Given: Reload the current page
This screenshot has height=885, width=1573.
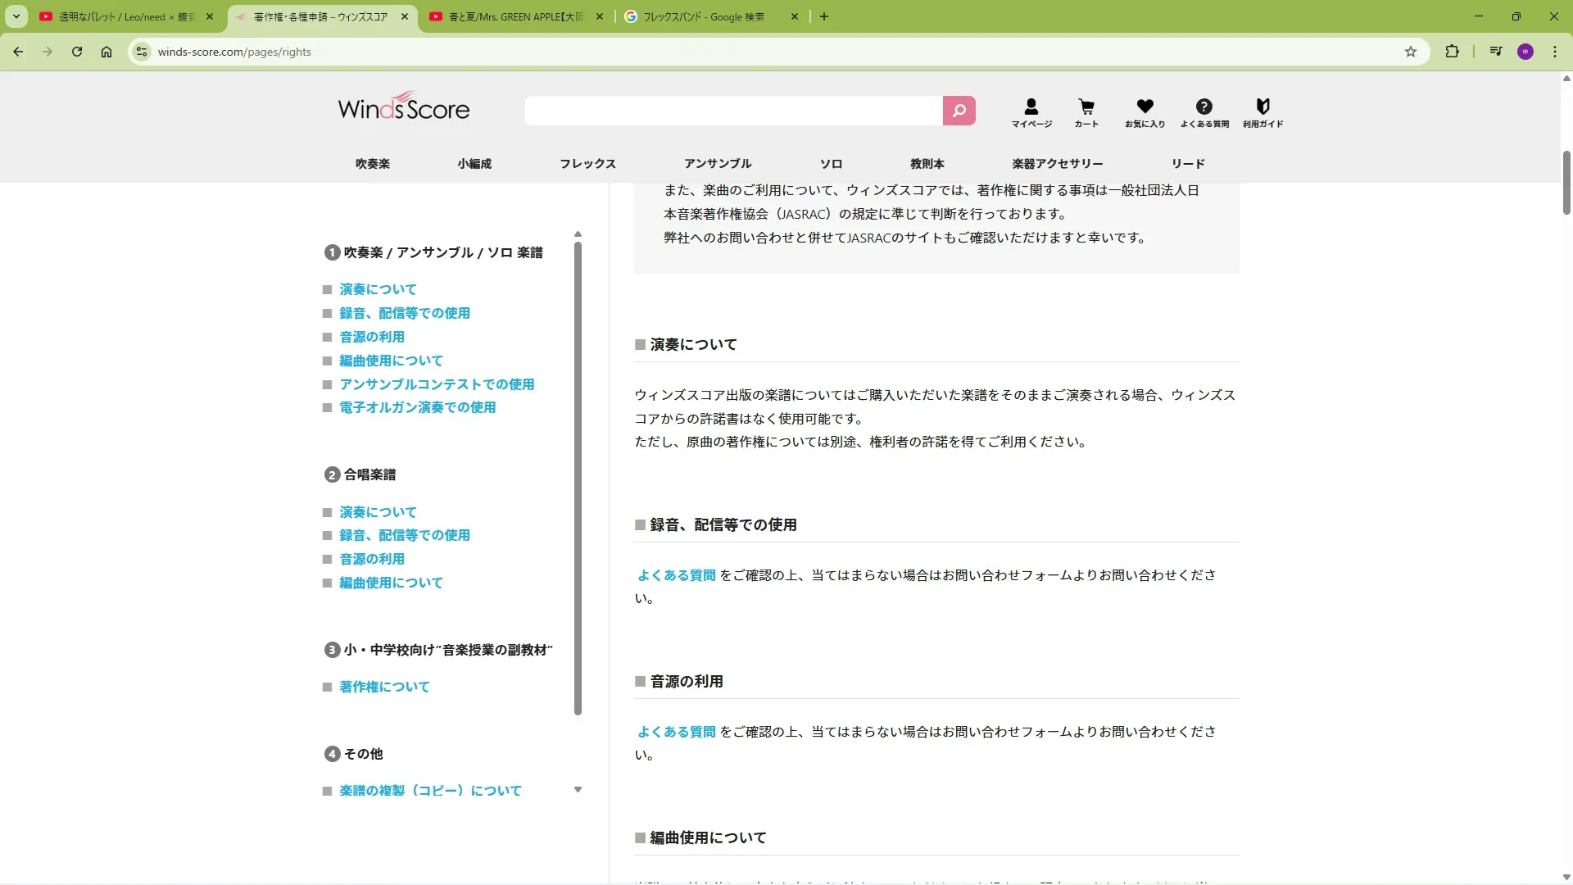Looking at the screenshot, I should click(77, 52).
